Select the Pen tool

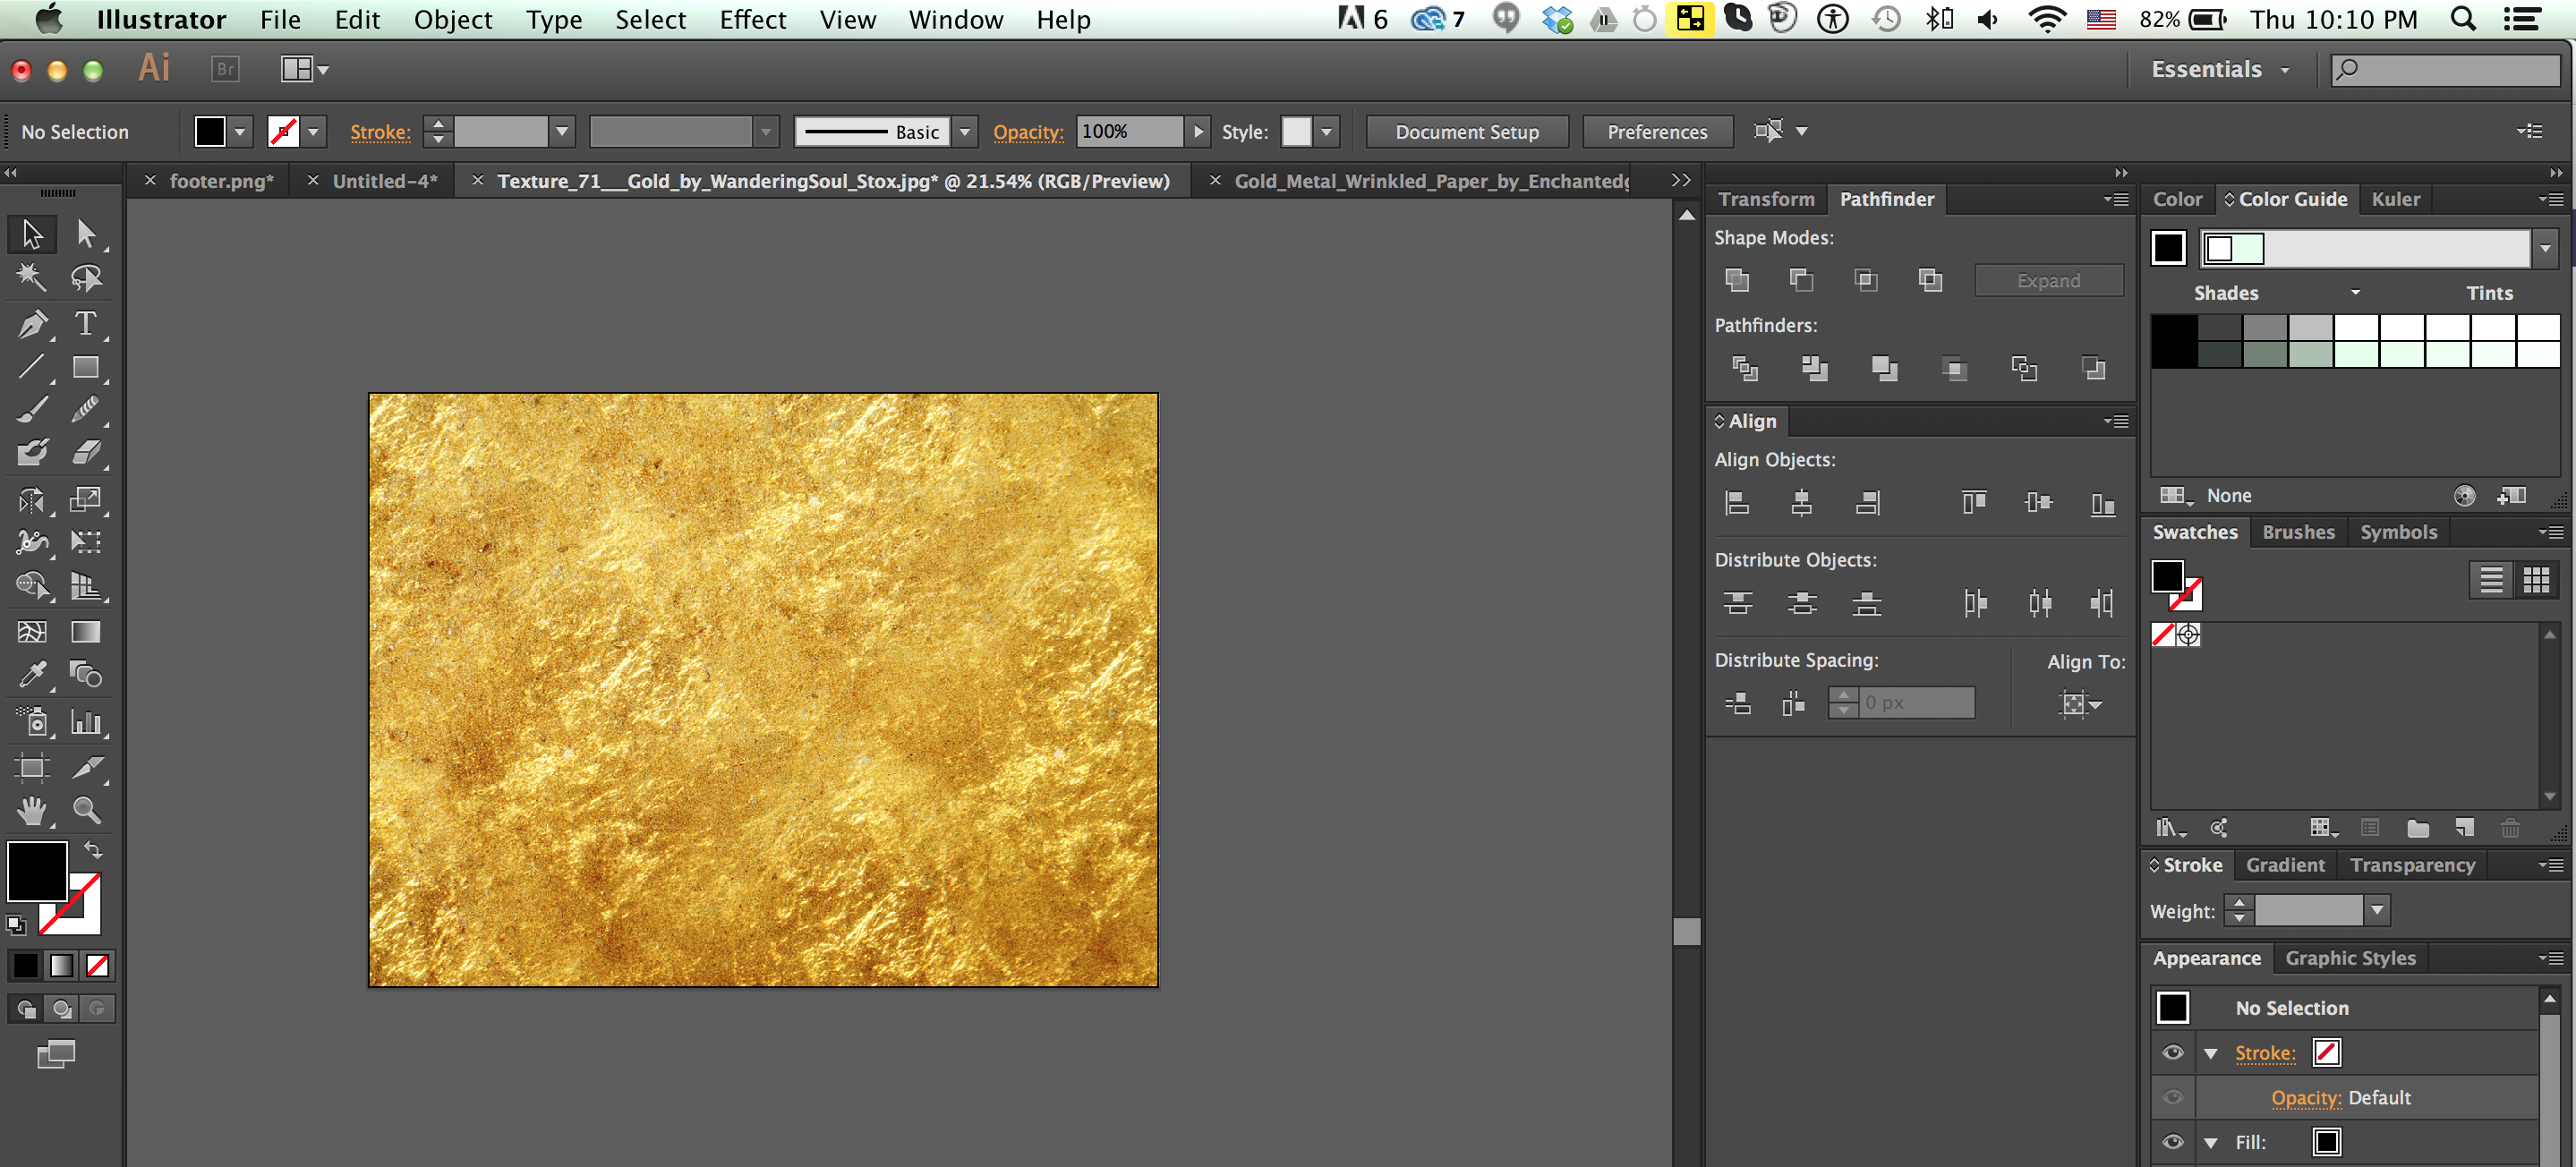click(x=32, y=324)
